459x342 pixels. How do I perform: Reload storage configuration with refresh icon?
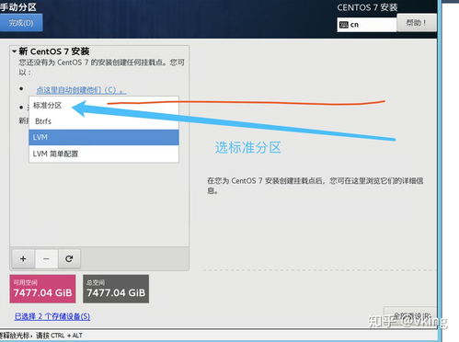[x=69, y=258]
